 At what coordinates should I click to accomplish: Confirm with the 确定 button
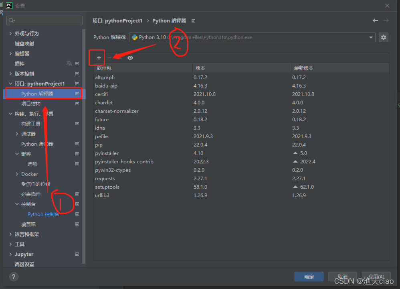coord(309,277)
